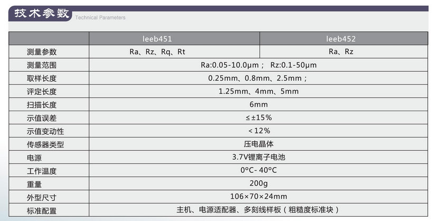Click the <12% value

(x=259, y=131)
